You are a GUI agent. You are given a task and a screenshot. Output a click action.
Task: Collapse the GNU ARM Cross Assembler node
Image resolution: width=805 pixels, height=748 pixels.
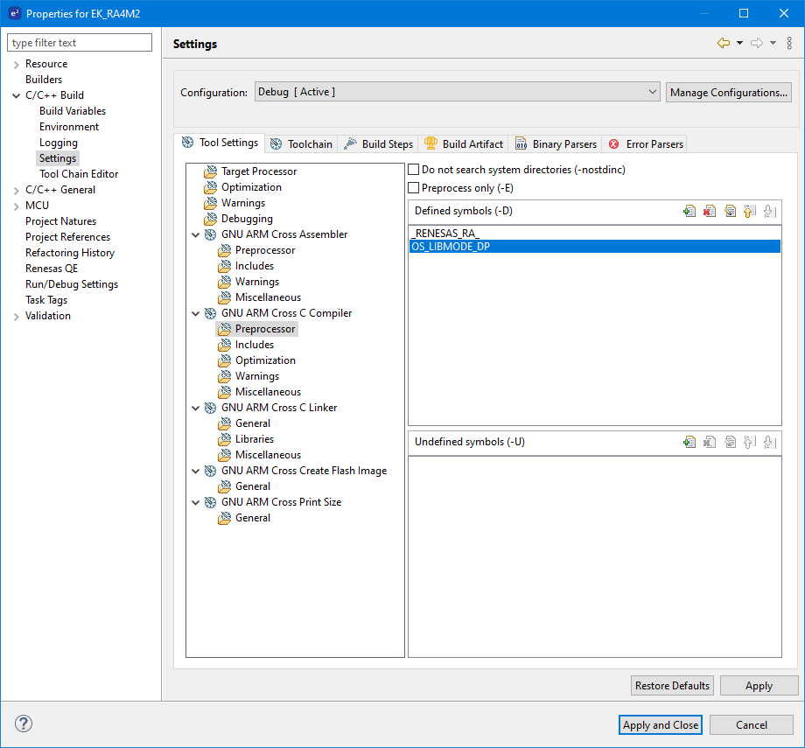point(195,234)
